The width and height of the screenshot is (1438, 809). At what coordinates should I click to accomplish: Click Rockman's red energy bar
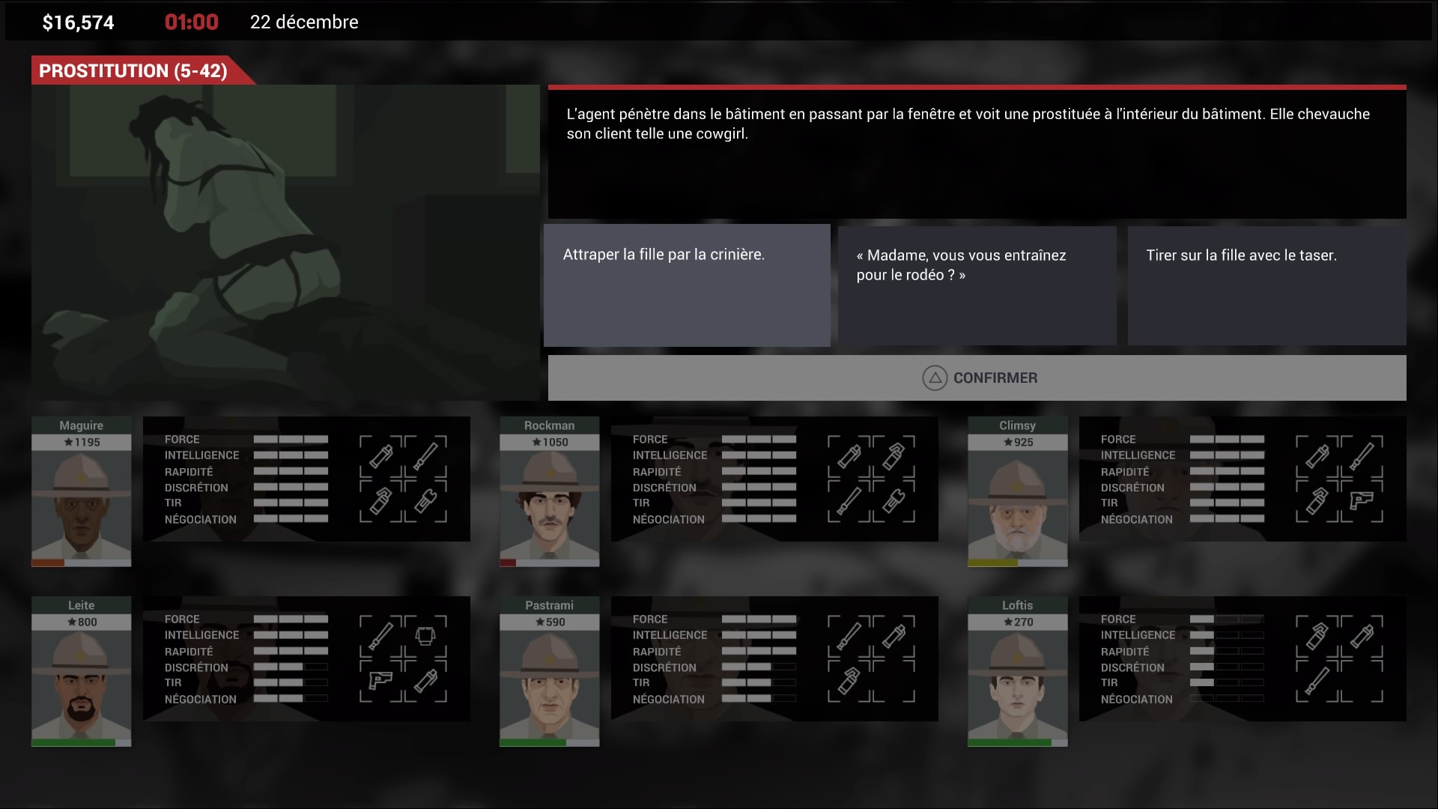[508, 563]
